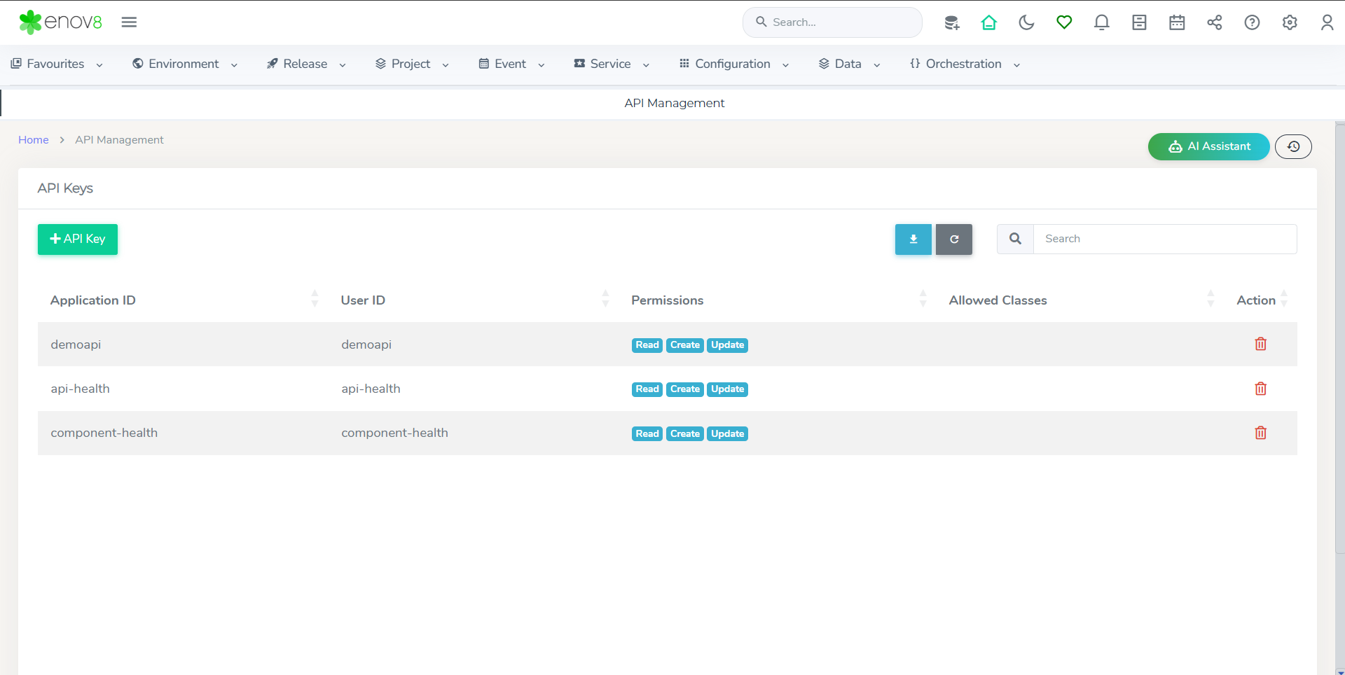Refresh the API keys table
The image size is (1345, 675).
click(953, 239)
